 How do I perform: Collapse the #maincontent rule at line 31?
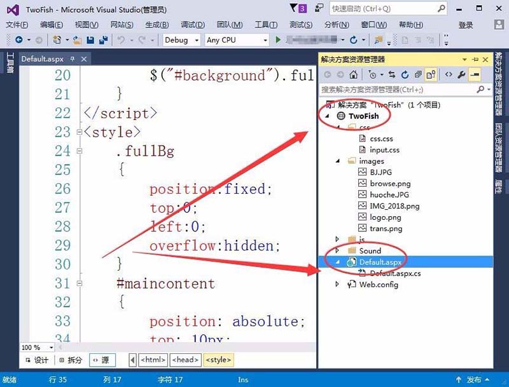(x=79, y=283)
